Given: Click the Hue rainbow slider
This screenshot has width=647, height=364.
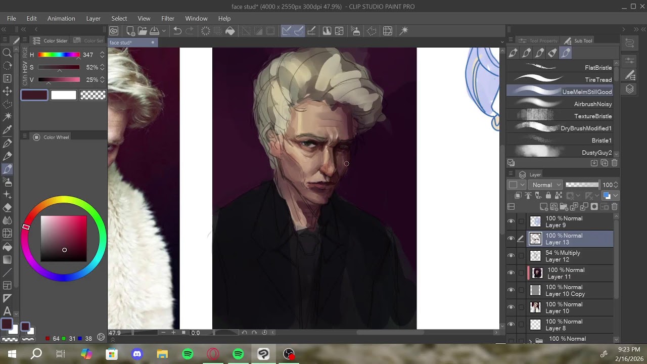Looking at the screenshot, I should [59, 55].
